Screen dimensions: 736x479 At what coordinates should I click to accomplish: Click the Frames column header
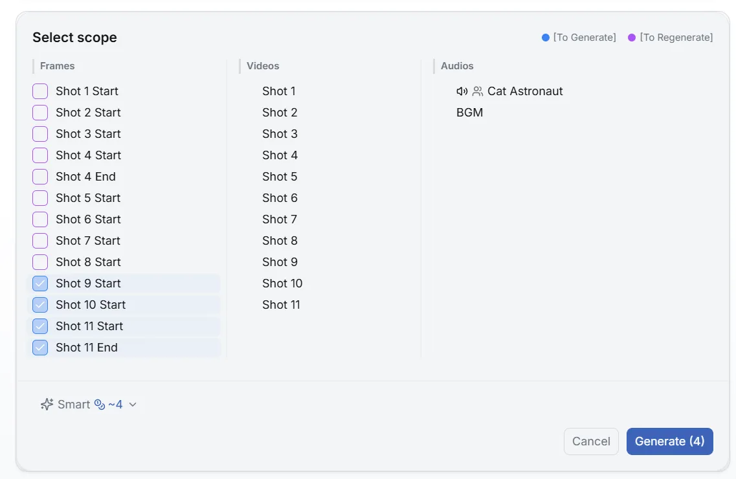point(57,65)
